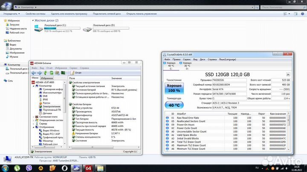This screenshot has width=307, height=172.
Task: Click the AIDA64 back navigation arrow
Action: click(x=33, y=73)
